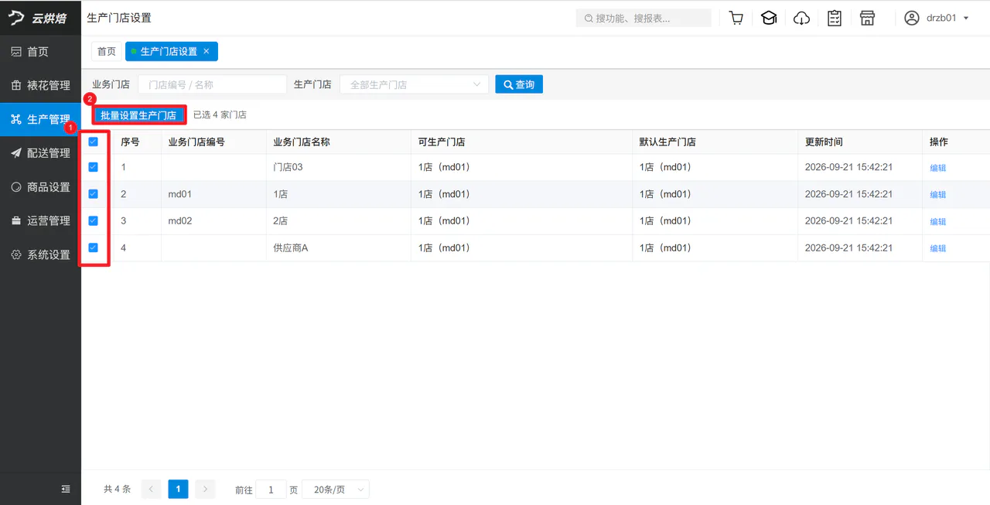Collapse the sidebar with the bottom menu icon
Viewport: 990px width, 505px height.
[x=66, y=489]
